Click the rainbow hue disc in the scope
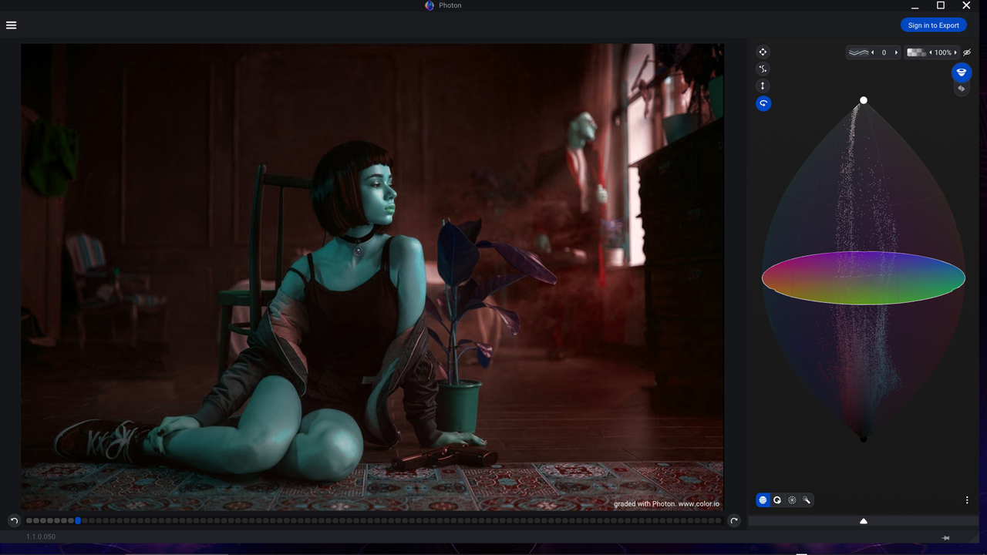Screen dimensions: 987x555 864,277
